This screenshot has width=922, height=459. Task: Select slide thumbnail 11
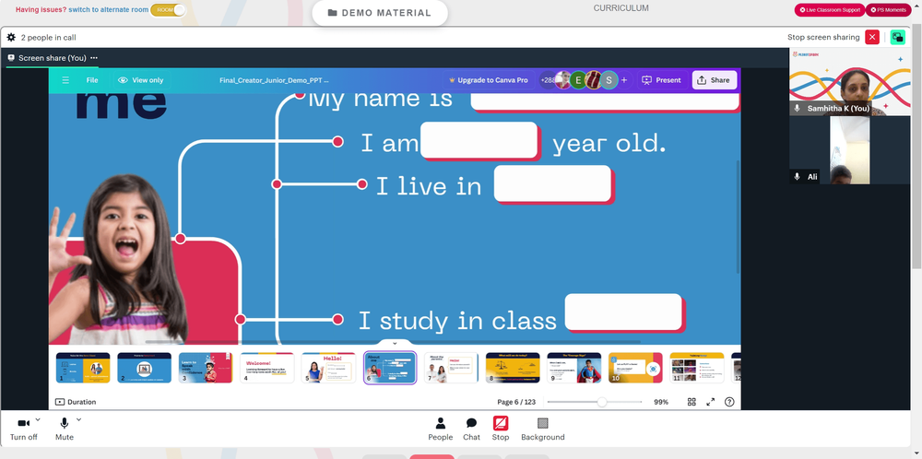[697, 368]
